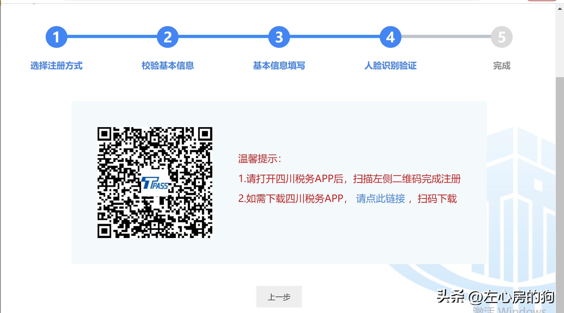Select the 校验基本信息 step label
This screenshot has height=313, width=564.
click(x=168, y=66)
